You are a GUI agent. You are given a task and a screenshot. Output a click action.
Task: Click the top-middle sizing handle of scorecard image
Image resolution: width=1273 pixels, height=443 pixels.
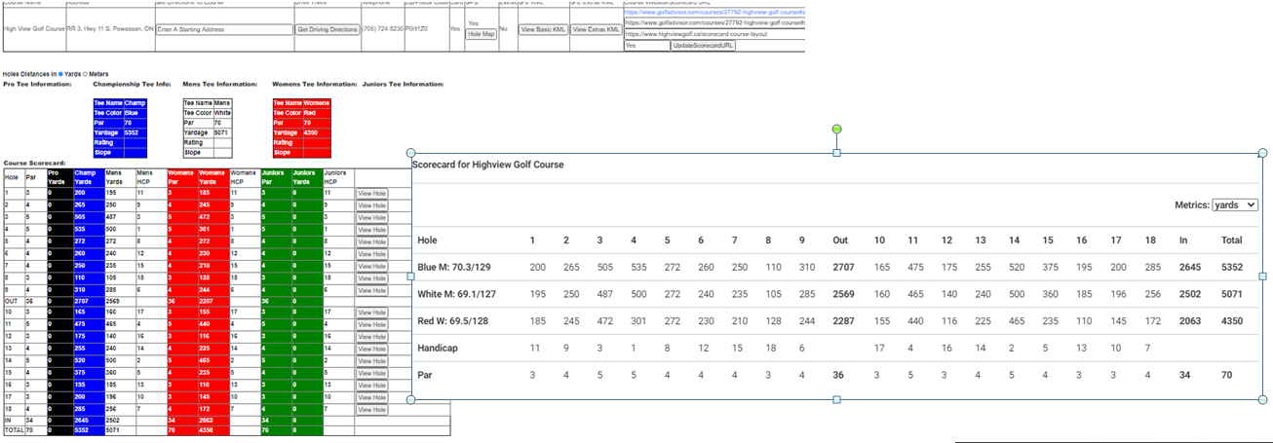tap(836, 153)
